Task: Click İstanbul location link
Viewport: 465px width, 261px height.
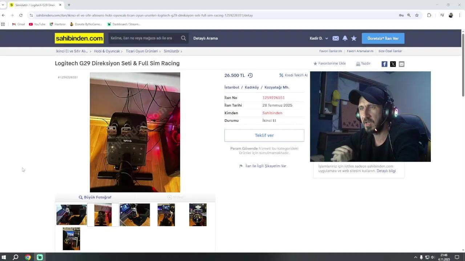Action: [x=232, y=87]
